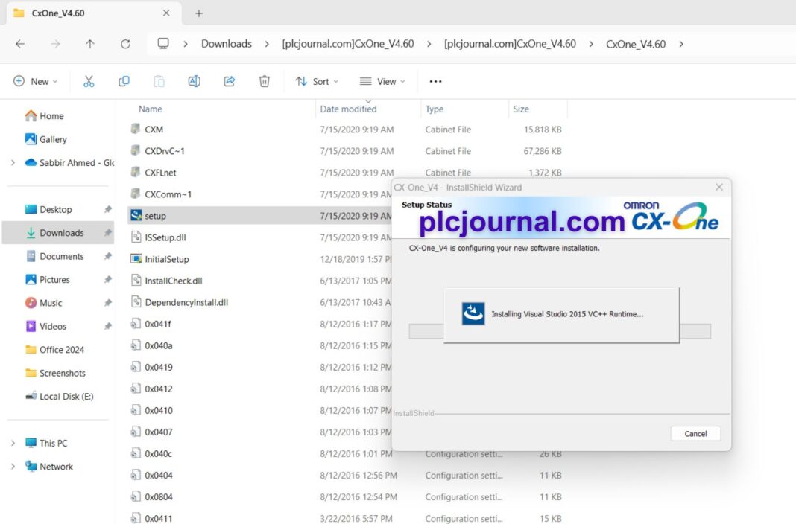Select the 0x0404 configuration file
Image resolution: width=796 pixels, height=524 pixels.
click(159, 476)
